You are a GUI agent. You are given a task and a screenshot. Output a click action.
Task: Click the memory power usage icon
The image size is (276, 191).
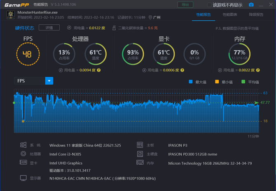click(220, 70)
